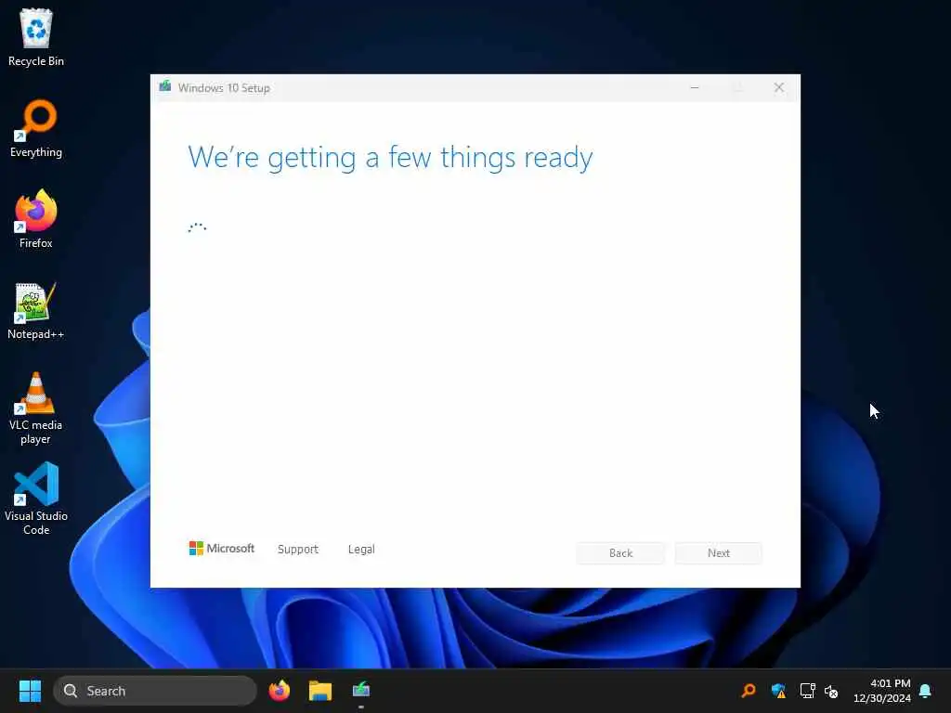This screenshot has width=951, height=713.
Task: Select the Notepad++ desktop shortcut
Action: (36, 310)
